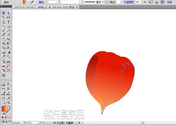The image size is (176, 125).
Task: Select the Gradient tool
Action: tap(9, 52)
